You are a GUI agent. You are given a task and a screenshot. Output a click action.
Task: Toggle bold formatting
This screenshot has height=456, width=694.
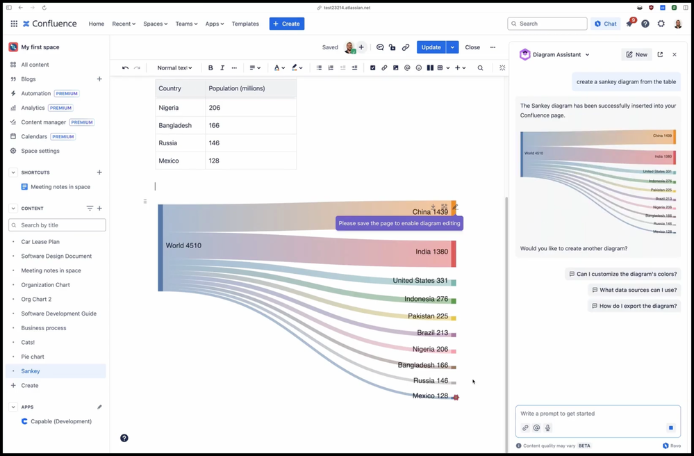(x=210, y=67)
